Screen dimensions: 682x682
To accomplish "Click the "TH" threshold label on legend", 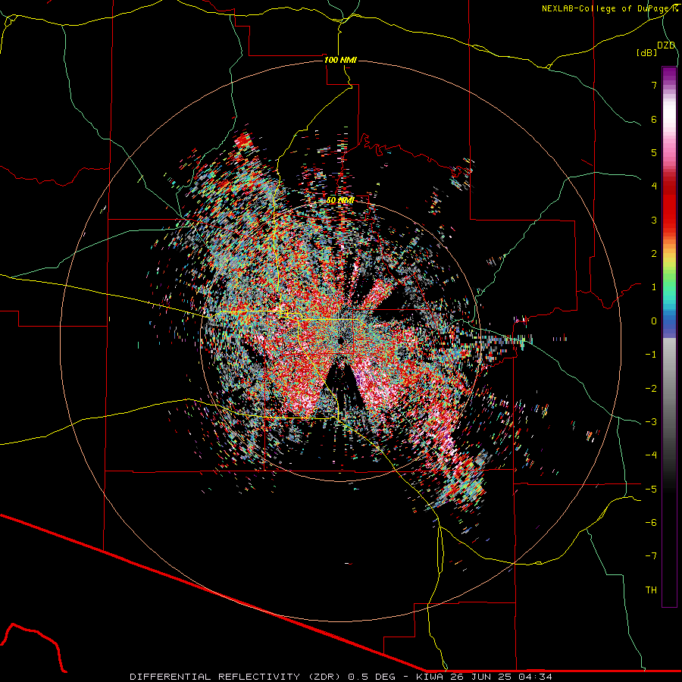I will [651, 590].
